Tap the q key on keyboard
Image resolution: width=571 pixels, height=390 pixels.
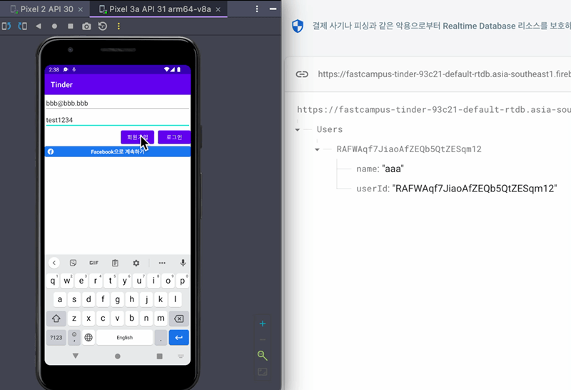[x=53, y=281]
